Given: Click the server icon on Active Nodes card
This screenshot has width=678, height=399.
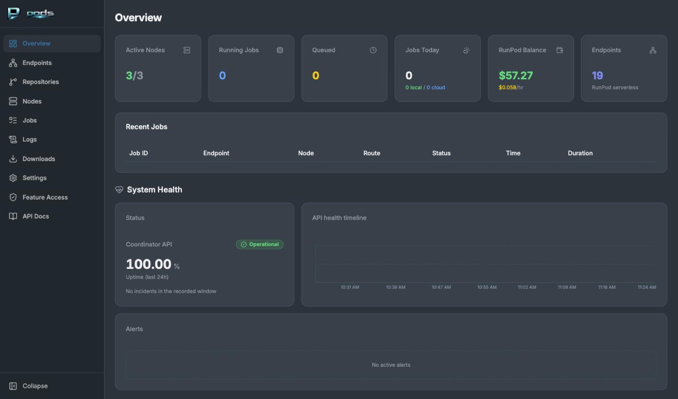Looking at the screenshot, I should [187, 50].
